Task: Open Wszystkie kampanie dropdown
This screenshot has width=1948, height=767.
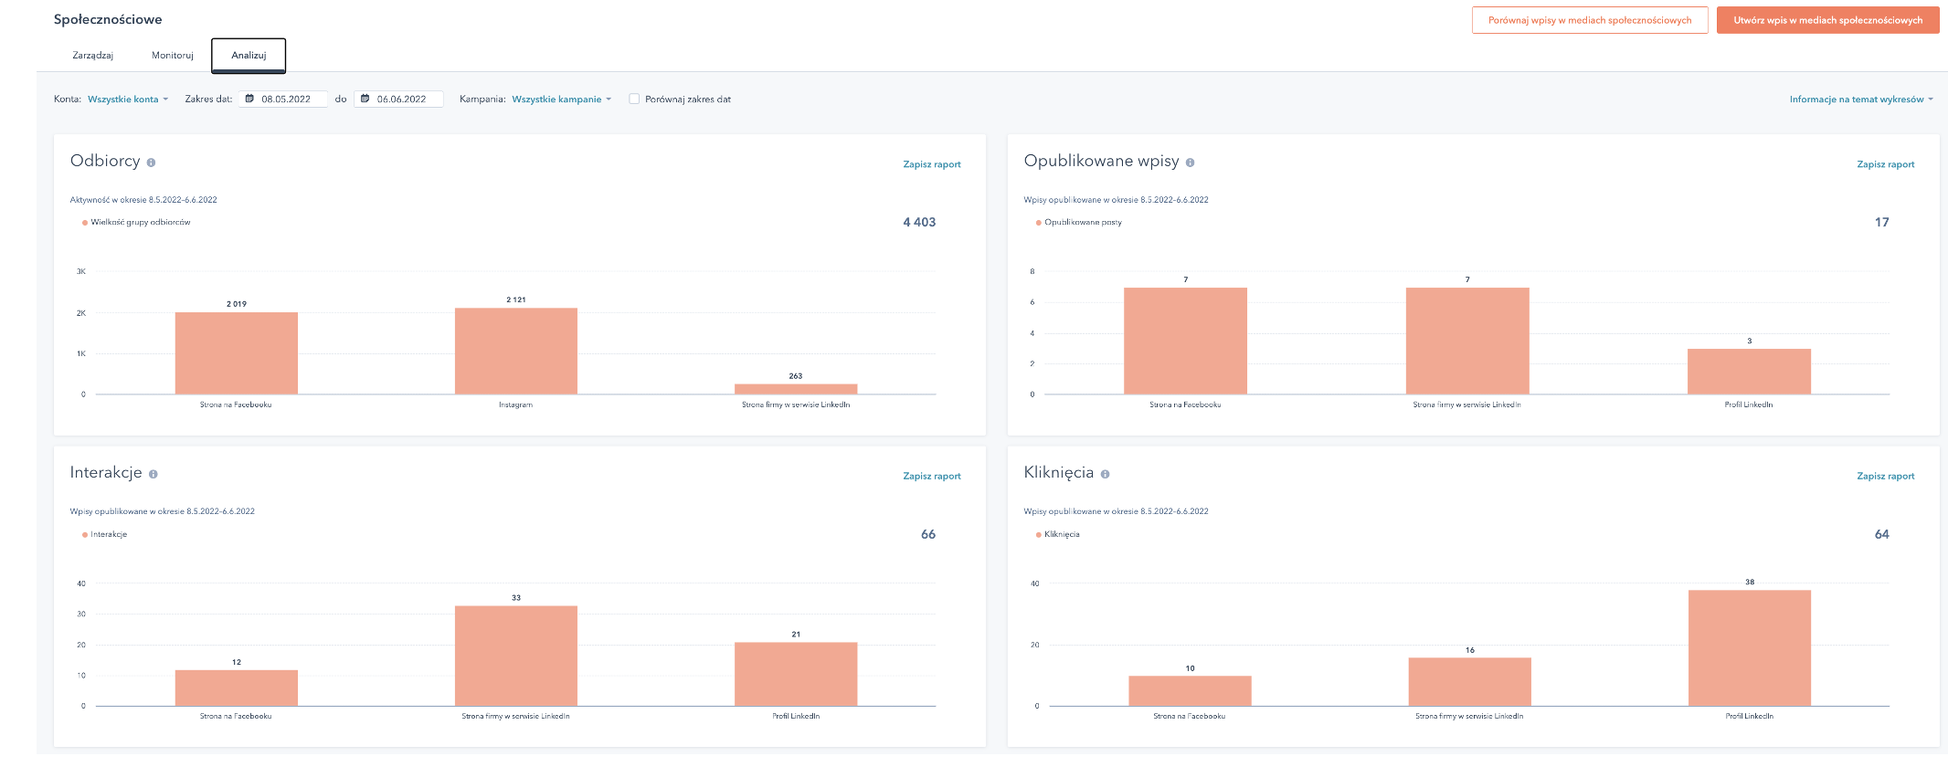Action: tap(561, 99)
